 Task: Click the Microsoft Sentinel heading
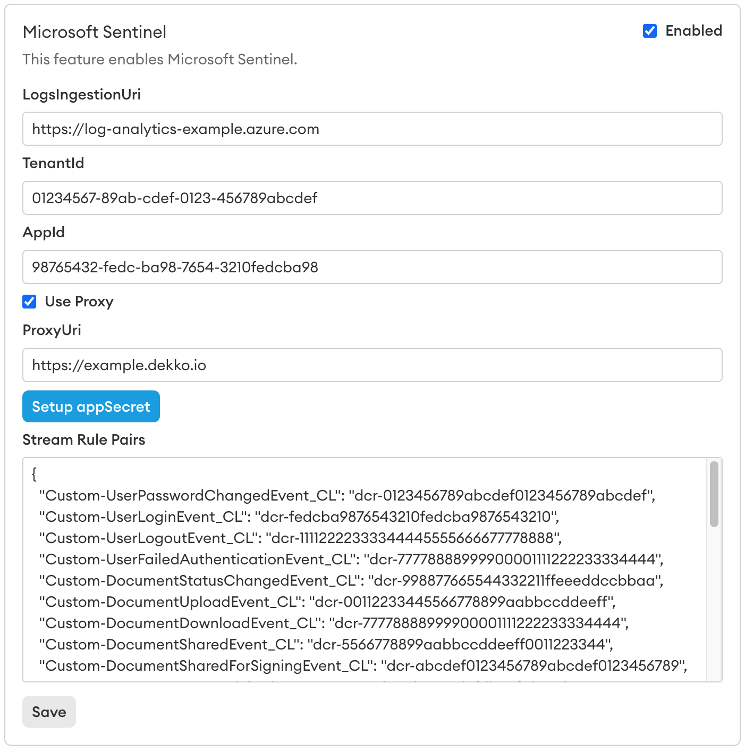pos(95,32)
